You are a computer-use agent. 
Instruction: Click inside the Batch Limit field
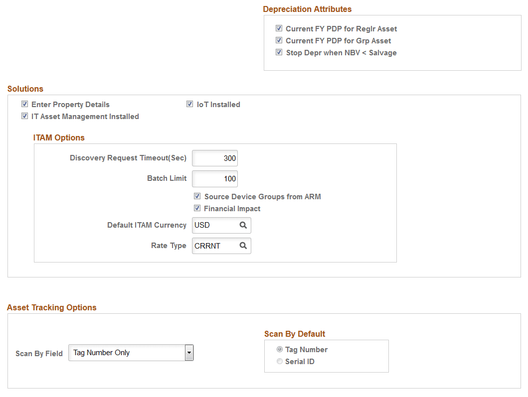pyautogui.click(x=214, y=178)
